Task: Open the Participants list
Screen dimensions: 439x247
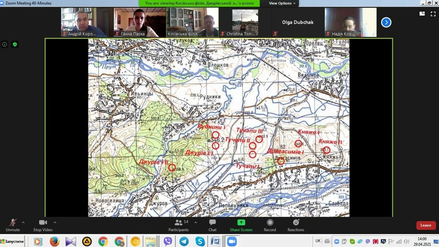Action: [x=179, y=225]
